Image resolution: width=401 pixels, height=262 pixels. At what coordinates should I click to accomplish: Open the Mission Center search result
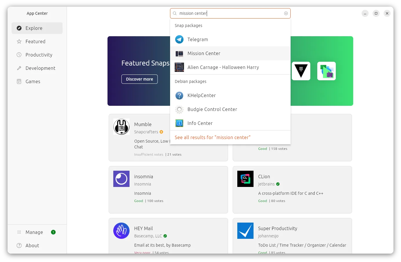click(230, 53)
